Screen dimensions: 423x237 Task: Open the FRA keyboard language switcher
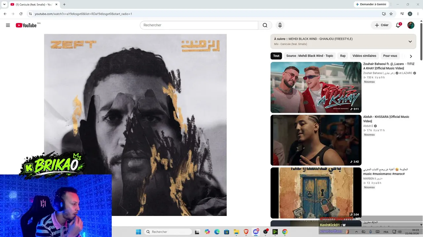click(386, 232)
